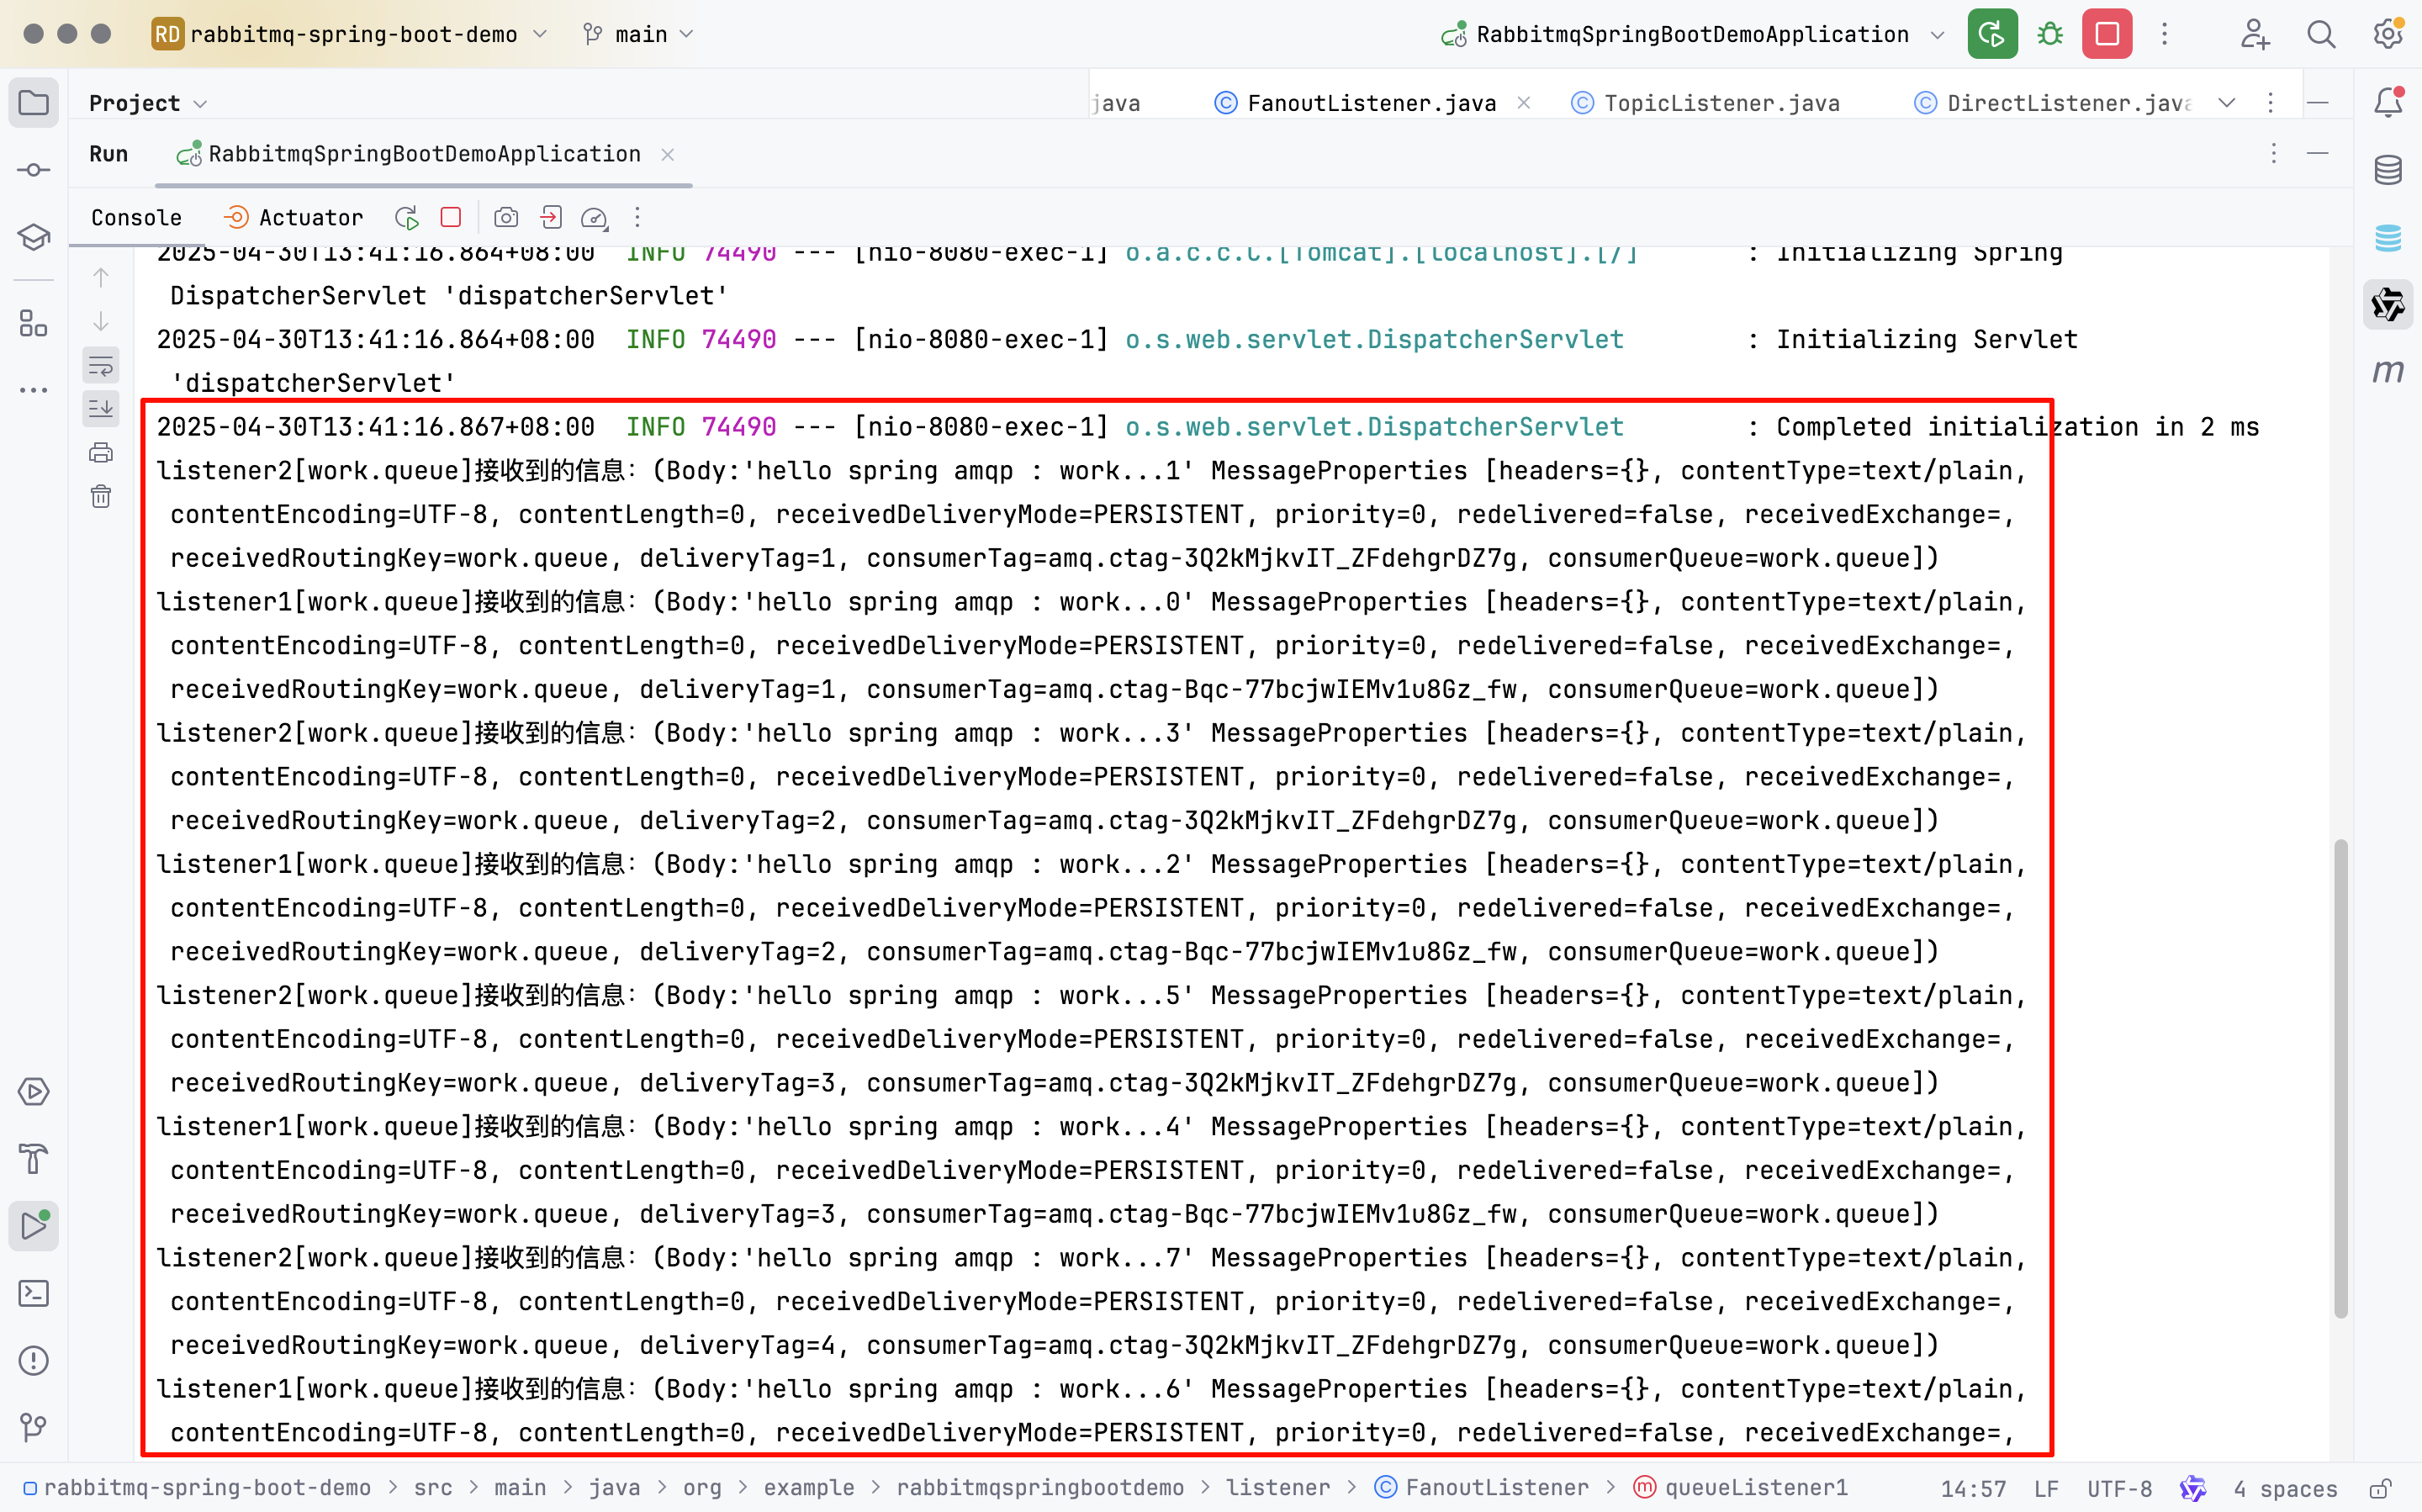The image size is (2422, 1512).
Task: Expand the run configuration selector dropdown
Action: 1937,35
